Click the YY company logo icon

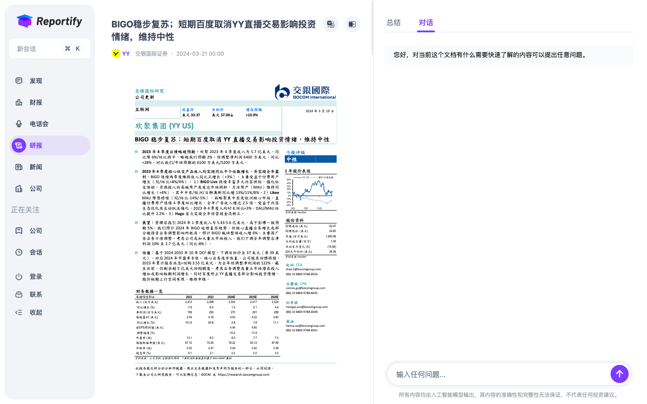tap(116, 53)
